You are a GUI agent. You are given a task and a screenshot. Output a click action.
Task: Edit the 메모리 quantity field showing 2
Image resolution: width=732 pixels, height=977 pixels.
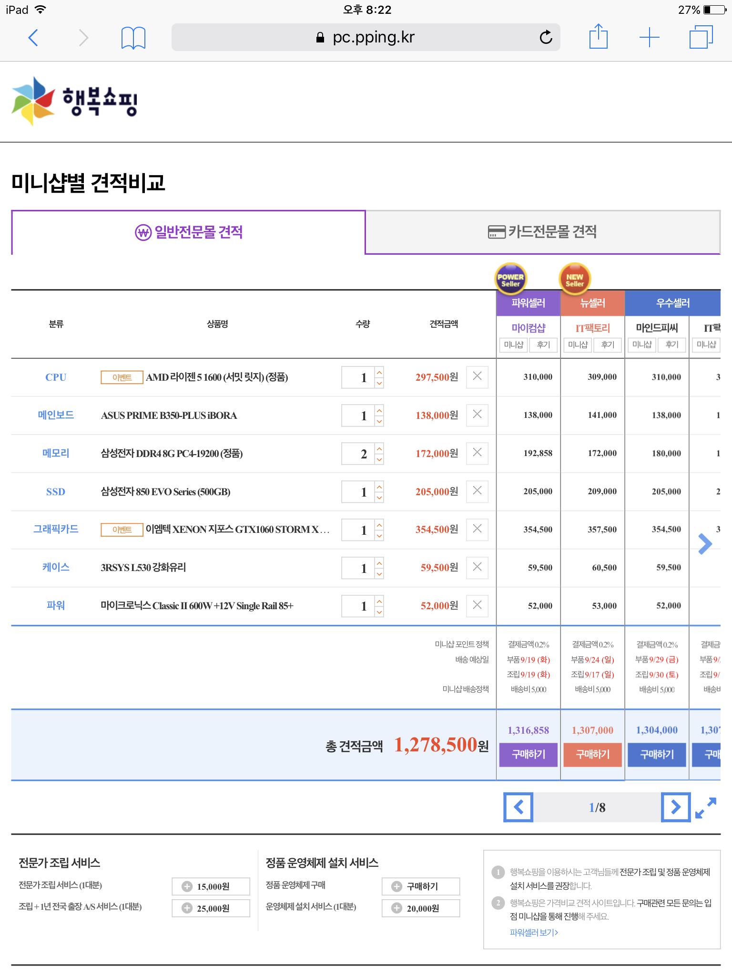pyautogui.click(x=358, y=454)
